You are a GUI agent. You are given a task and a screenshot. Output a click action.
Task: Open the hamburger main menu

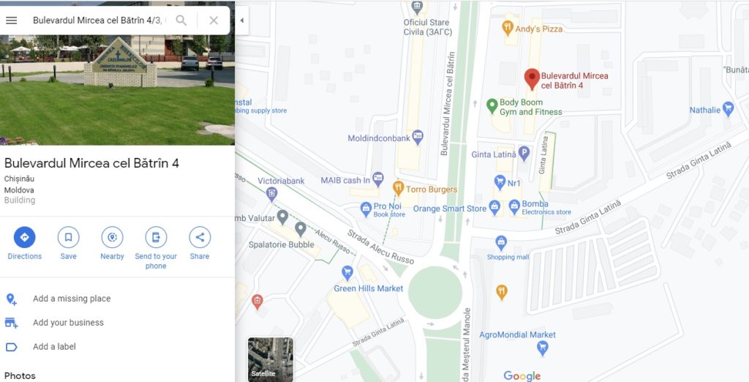click(x=12, y=20)
